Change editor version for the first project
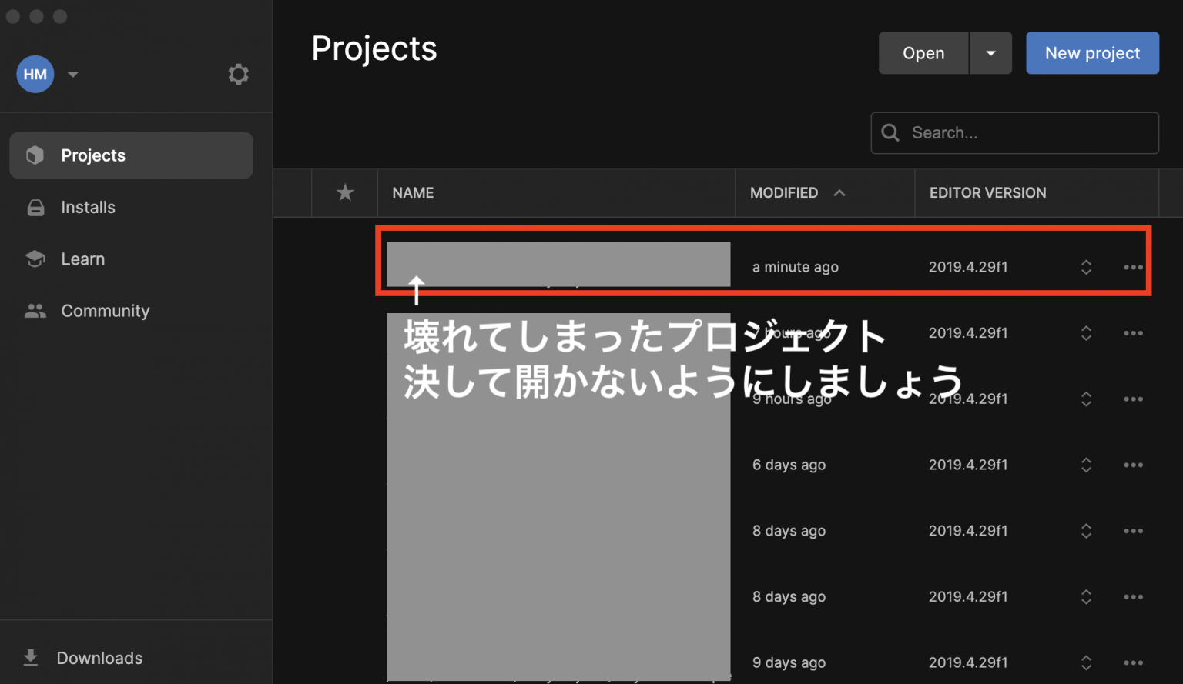The width and height of the screenshot is (1183, 684). [1086, 267]
